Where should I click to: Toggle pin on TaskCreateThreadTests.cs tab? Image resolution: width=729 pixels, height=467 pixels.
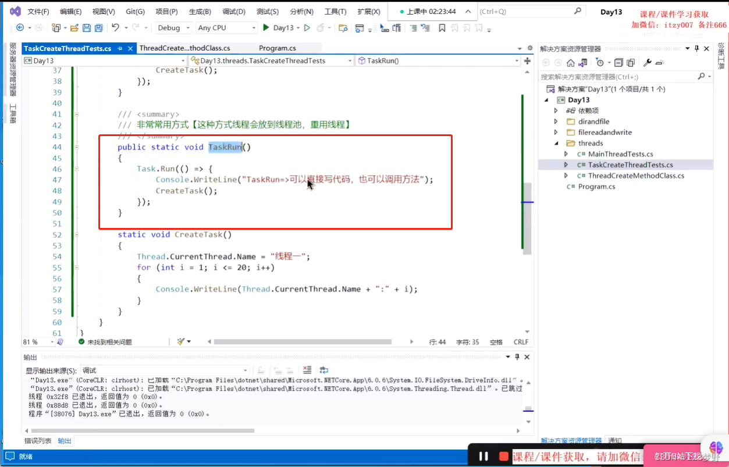[120, 49]
